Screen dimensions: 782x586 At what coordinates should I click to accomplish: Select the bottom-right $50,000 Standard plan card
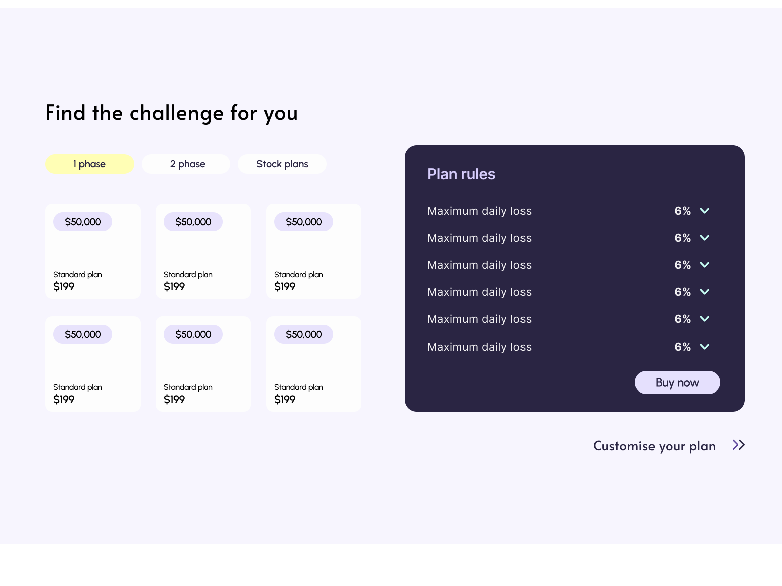click(314, 364)
